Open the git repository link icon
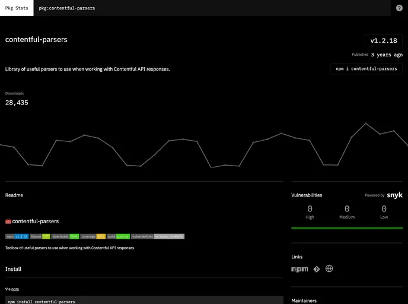The image size is (408, 304). 317,269
